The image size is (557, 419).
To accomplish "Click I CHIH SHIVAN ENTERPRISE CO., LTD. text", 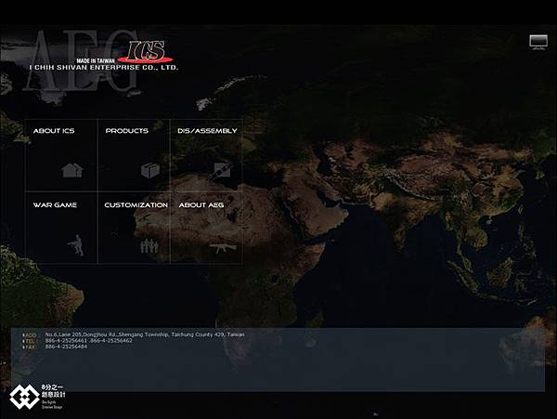I will coord(104,68).
